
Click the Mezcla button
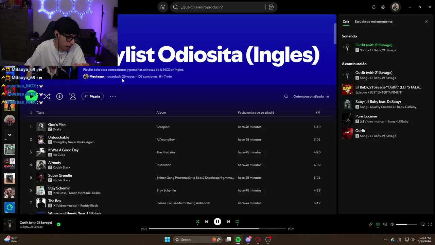click(92, 97)
